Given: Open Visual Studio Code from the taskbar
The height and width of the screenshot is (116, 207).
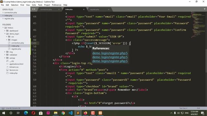Looking at the screenshot, I should [71, 113].
